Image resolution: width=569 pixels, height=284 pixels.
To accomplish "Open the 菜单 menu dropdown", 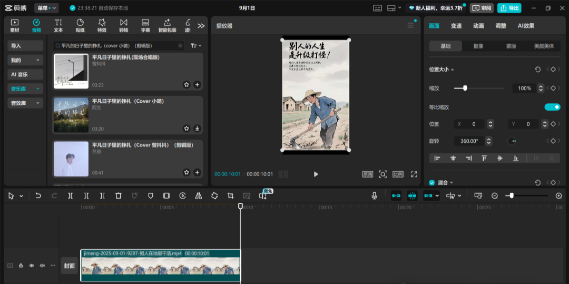I will [46, 8].
